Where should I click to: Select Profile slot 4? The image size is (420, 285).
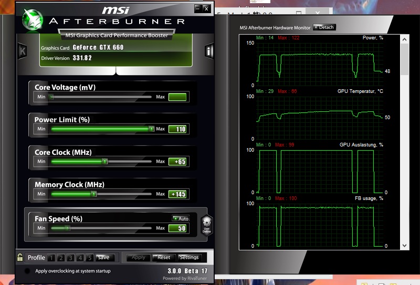pyautogui.click(x=80, y=258)
